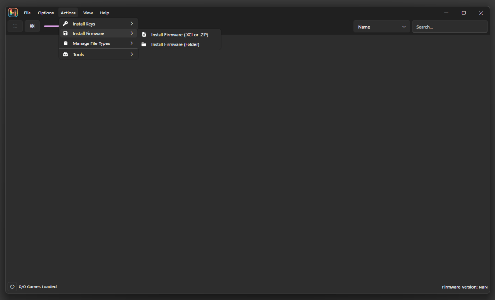
Task: Open the Options menu
Action: [45, 13]
